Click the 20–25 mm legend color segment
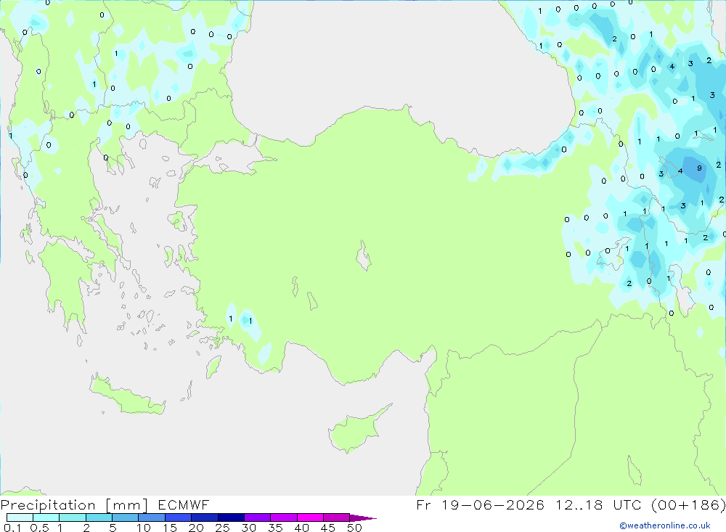The height and width of the screenshot is (532, 726). tap(205, 517)
